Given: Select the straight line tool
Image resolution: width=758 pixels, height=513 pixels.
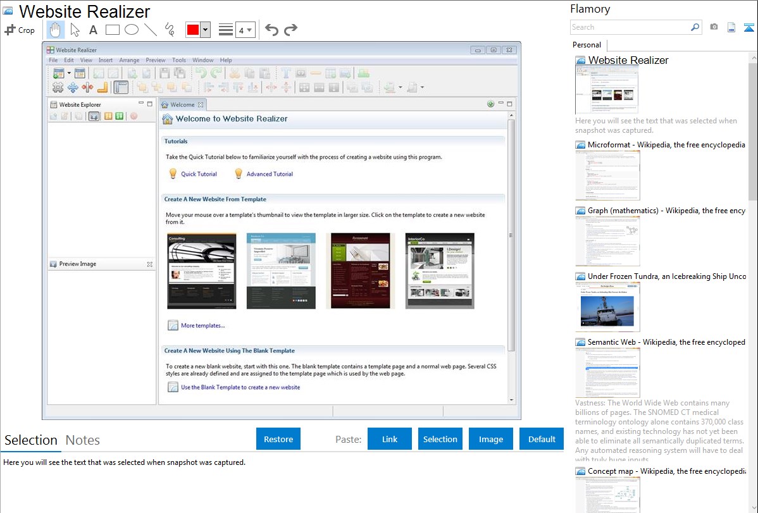Looking at the screenshot, I should (x=151, y=30).
